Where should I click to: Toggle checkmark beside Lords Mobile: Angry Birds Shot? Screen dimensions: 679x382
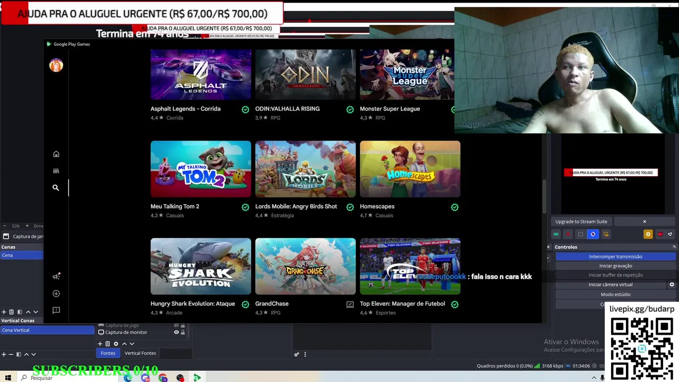(350, 207)
